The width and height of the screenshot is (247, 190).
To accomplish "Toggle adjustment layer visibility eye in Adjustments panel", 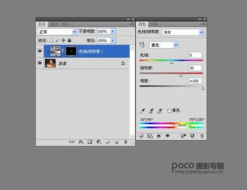I will 167,136.
